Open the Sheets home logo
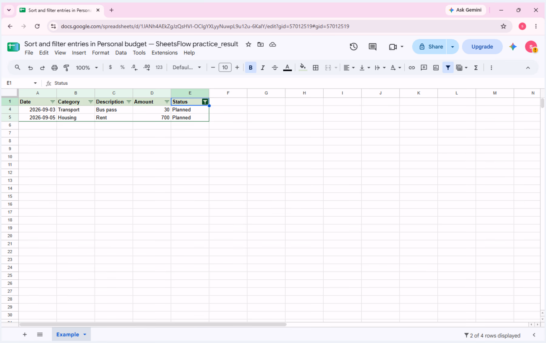 tap(13, 47)
